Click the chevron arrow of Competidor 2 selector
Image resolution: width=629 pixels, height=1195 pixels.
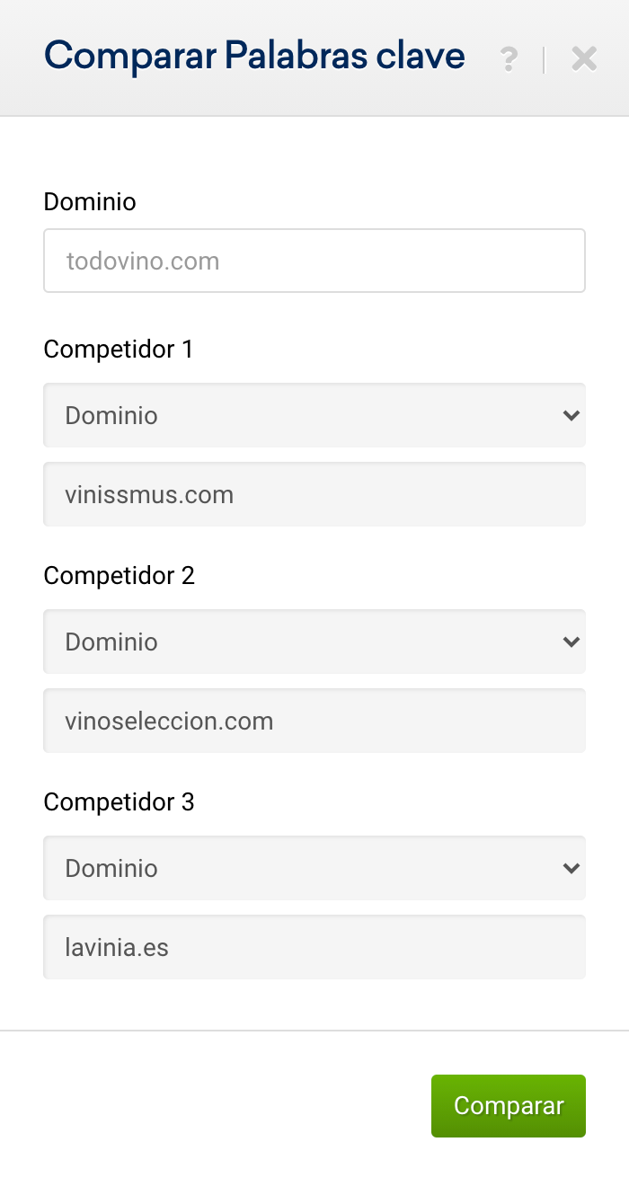pos(571,642)
